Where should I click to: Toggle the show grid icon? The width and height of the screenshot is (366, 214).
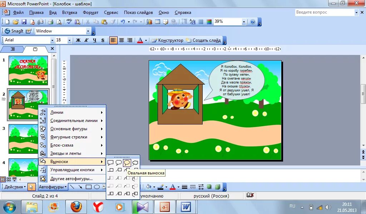point(201,22)
